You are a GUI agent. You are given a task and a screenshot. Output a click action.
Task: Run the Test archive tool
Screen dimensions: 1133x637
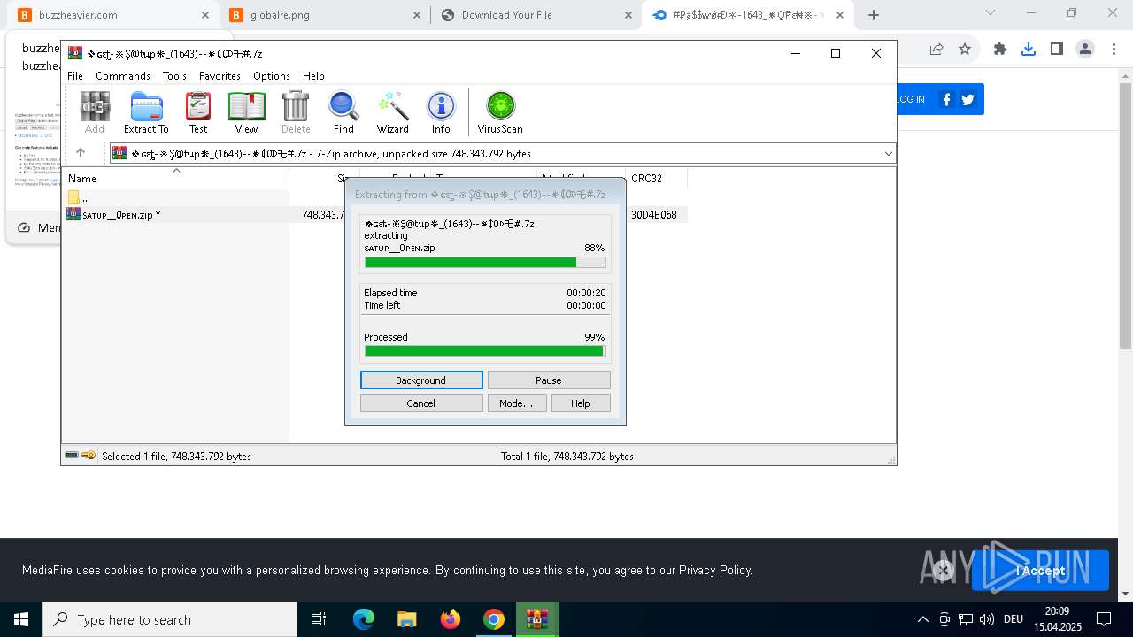click(198, 112)
